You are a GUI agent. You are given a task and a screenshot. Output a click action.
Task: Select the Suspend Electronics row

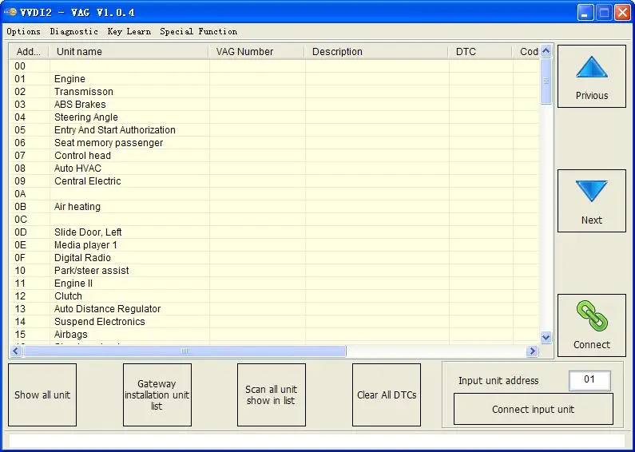click(x=275, y=322)
